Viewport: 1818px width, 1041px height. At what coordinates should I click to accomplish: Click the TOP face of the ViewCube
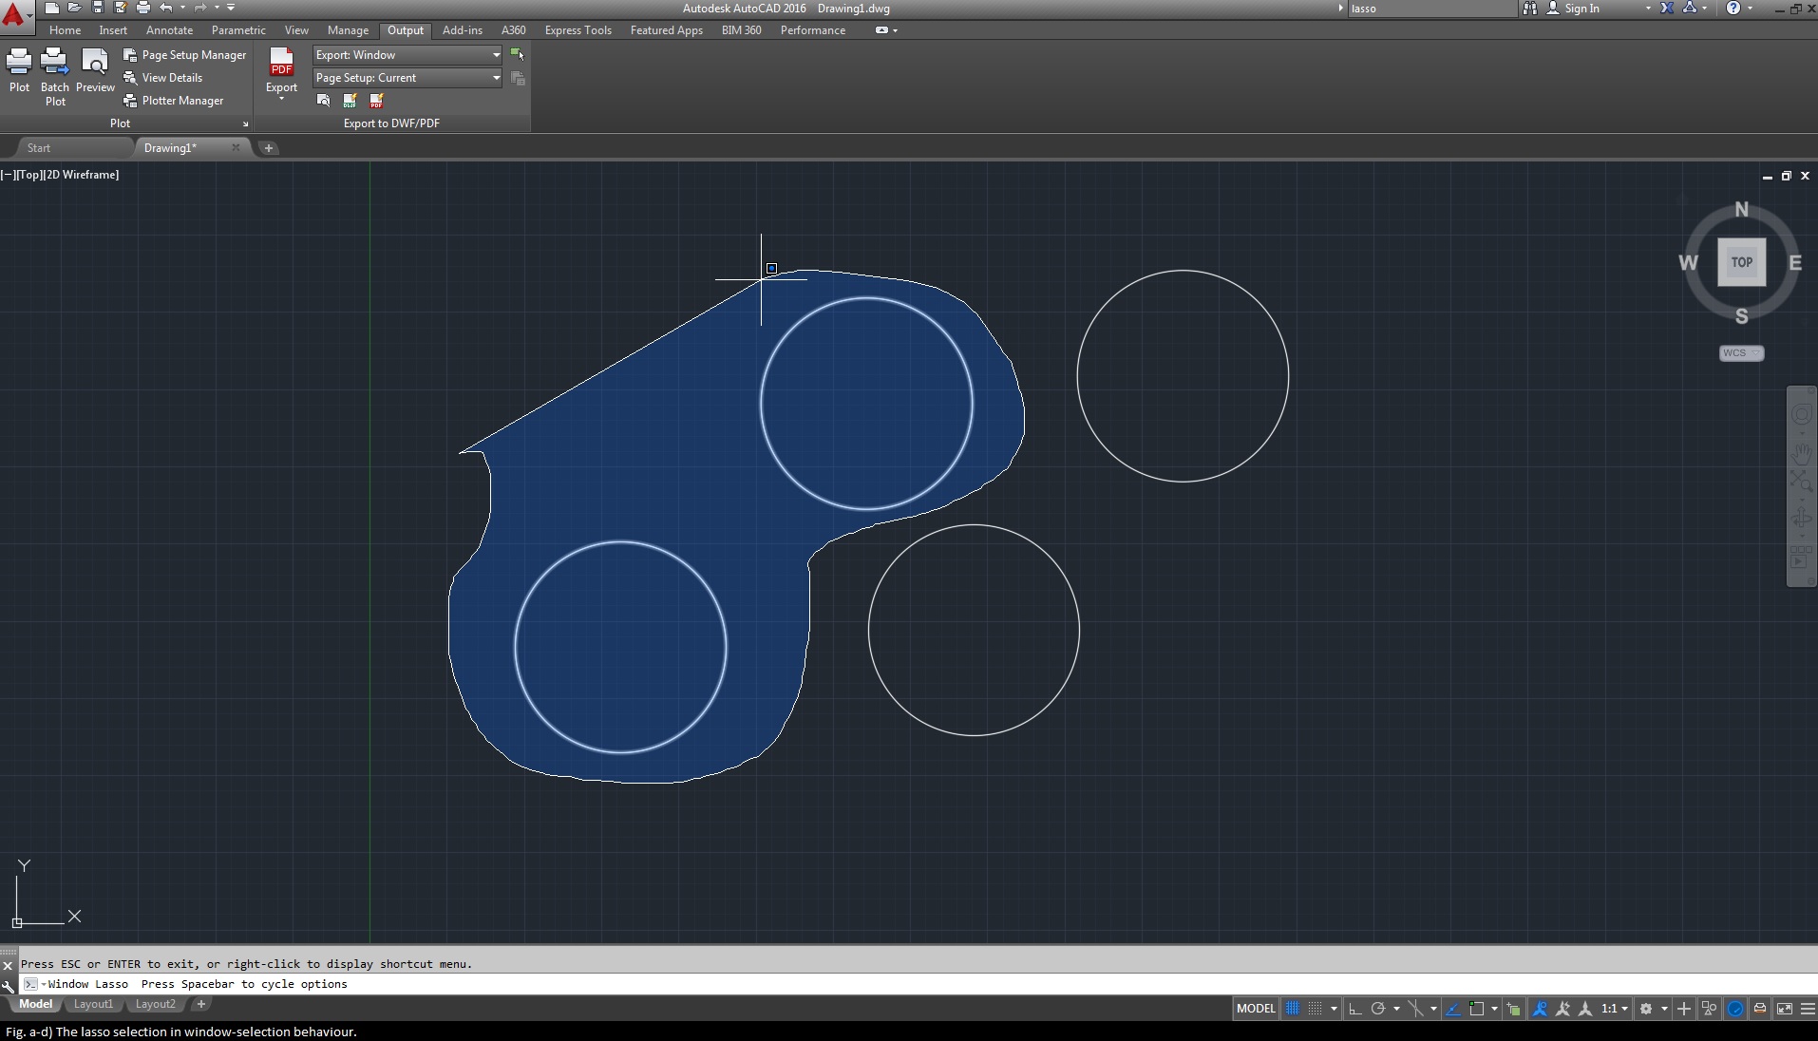1741,262
